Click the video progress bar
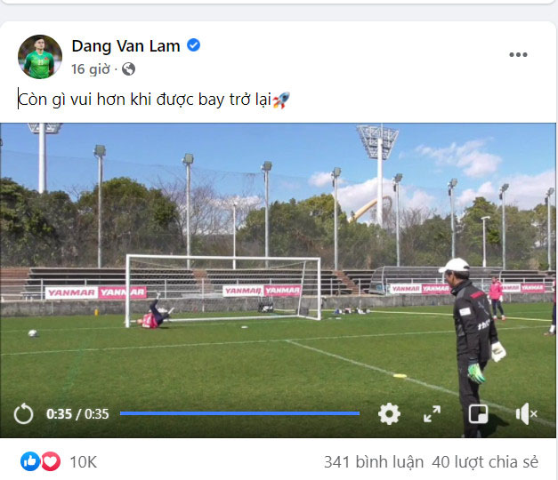The width and height of the screenshot is (558, 480). pos(240,413)
